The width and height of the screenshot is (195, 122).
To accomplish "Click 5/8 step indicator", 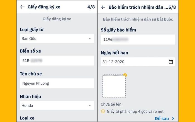I will tap(172, 7).
